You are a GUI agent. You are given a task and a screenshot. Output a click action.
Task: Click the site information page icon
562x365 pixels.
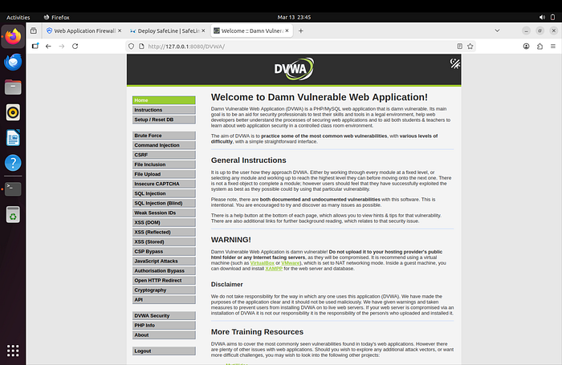click(141, 47)
